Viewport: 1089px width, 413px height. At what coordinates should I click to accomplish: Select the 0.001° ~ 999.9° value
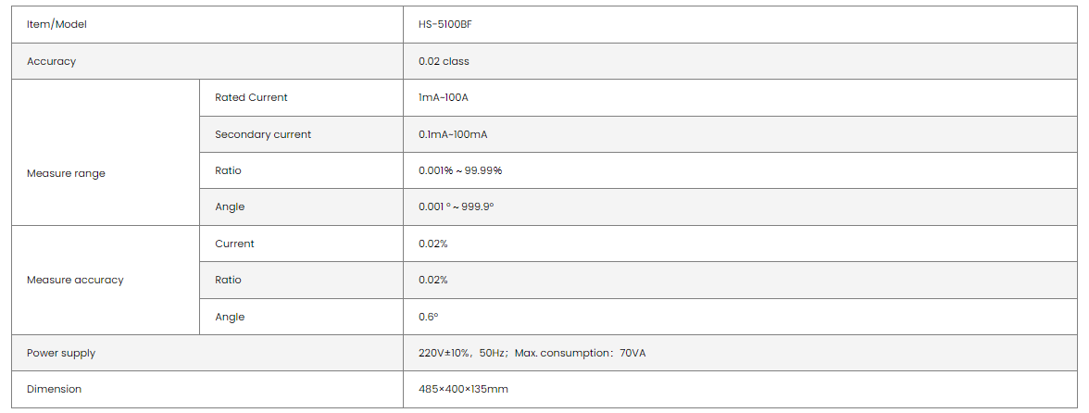[x=456, y=206]
